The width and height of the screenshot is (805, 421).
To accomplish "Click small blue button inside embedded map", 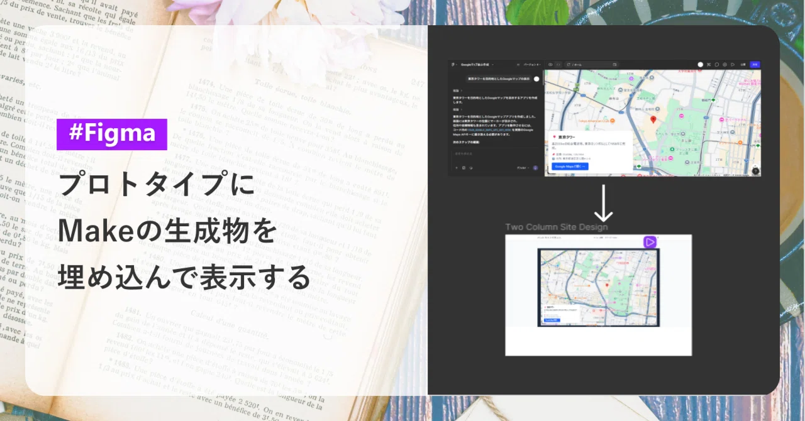I will coord(552,320).
